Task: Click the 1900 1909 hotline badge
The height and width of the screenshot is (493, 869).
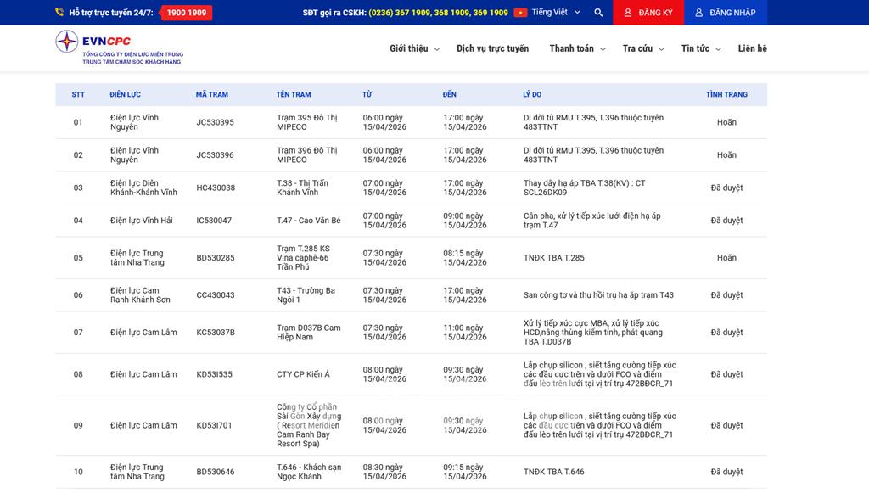Action: tap(186, 13)
